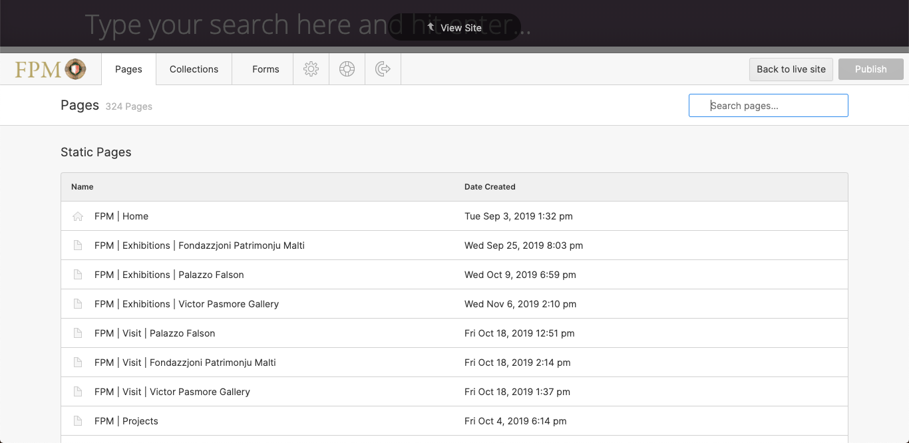Open FPM | Visit | Palazzo Falson page

coord(155,333)
